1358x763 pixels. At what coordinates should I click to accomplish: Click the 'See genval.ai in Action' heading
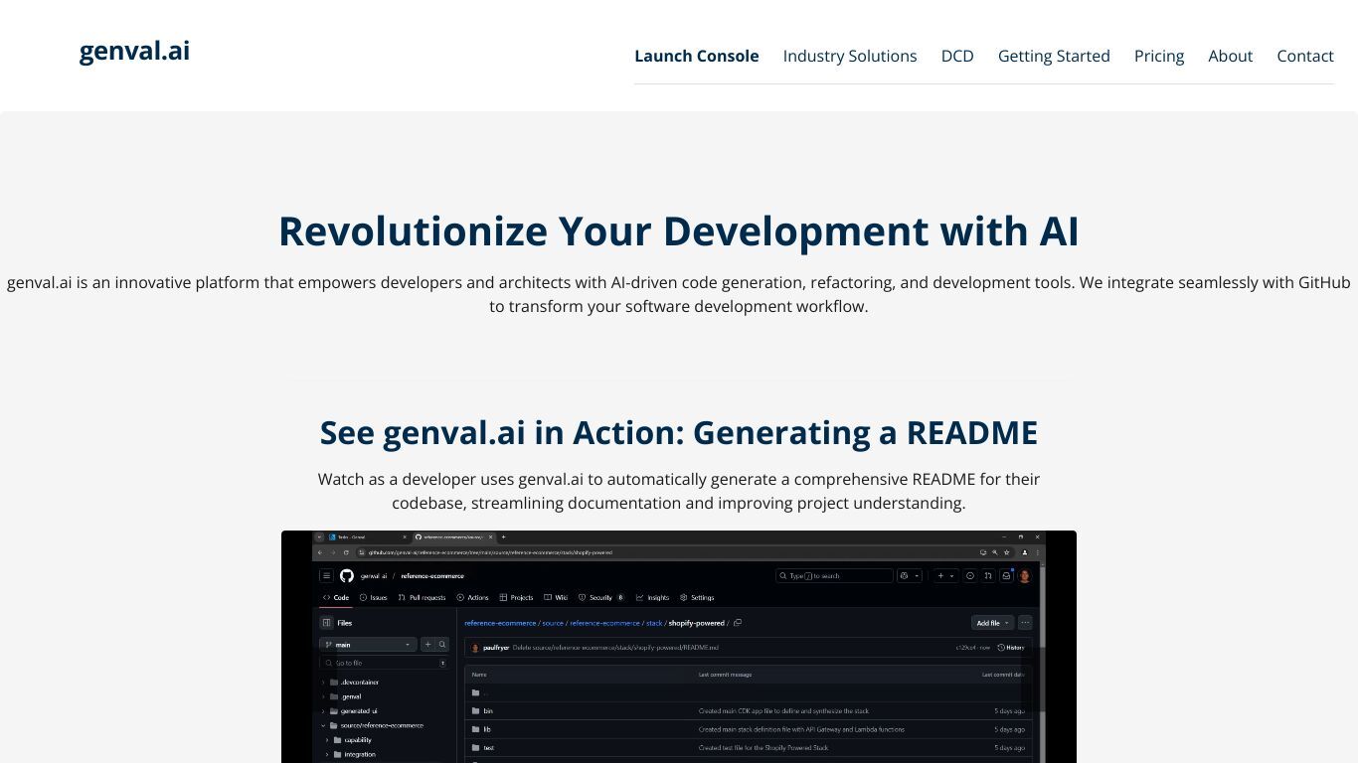679,433
